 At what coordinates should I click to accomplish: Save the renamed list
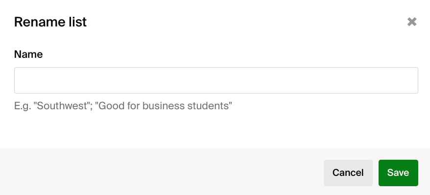(398, 173)
